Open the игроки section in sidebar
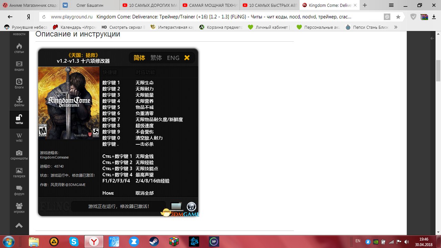The width and height of the screenshot is (441, 248). coord(19,208)
